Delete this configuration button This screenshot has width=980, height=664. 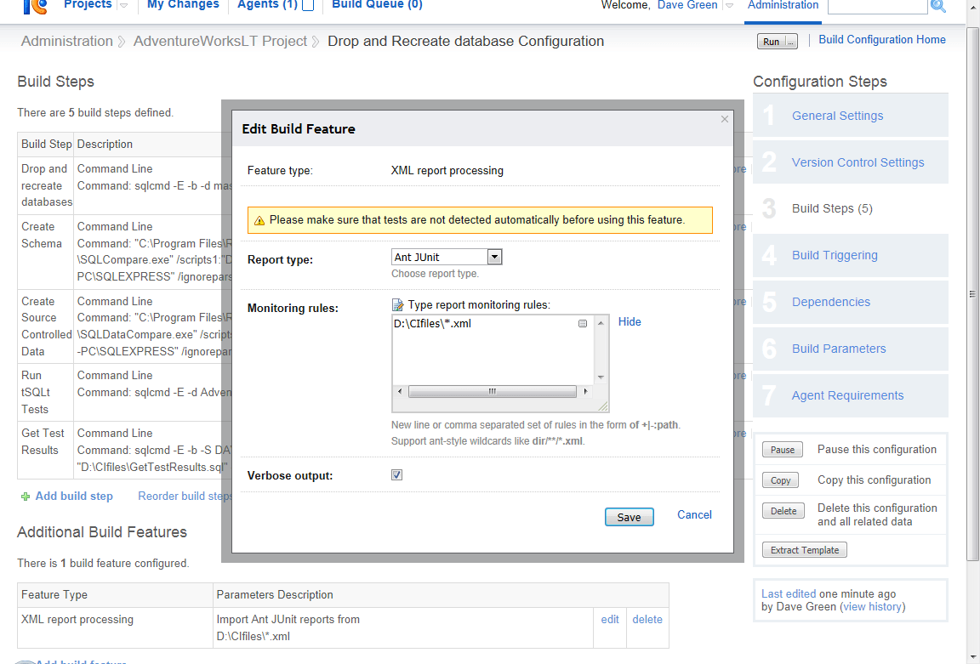pyautogui.click(x=783, y=511)
